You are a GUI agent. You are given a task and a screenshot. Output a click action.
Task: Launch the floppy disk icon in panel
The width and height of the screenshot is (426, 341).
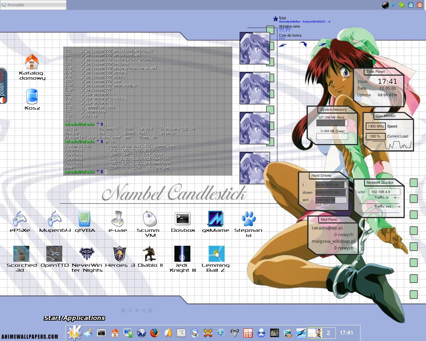[195, 333]
